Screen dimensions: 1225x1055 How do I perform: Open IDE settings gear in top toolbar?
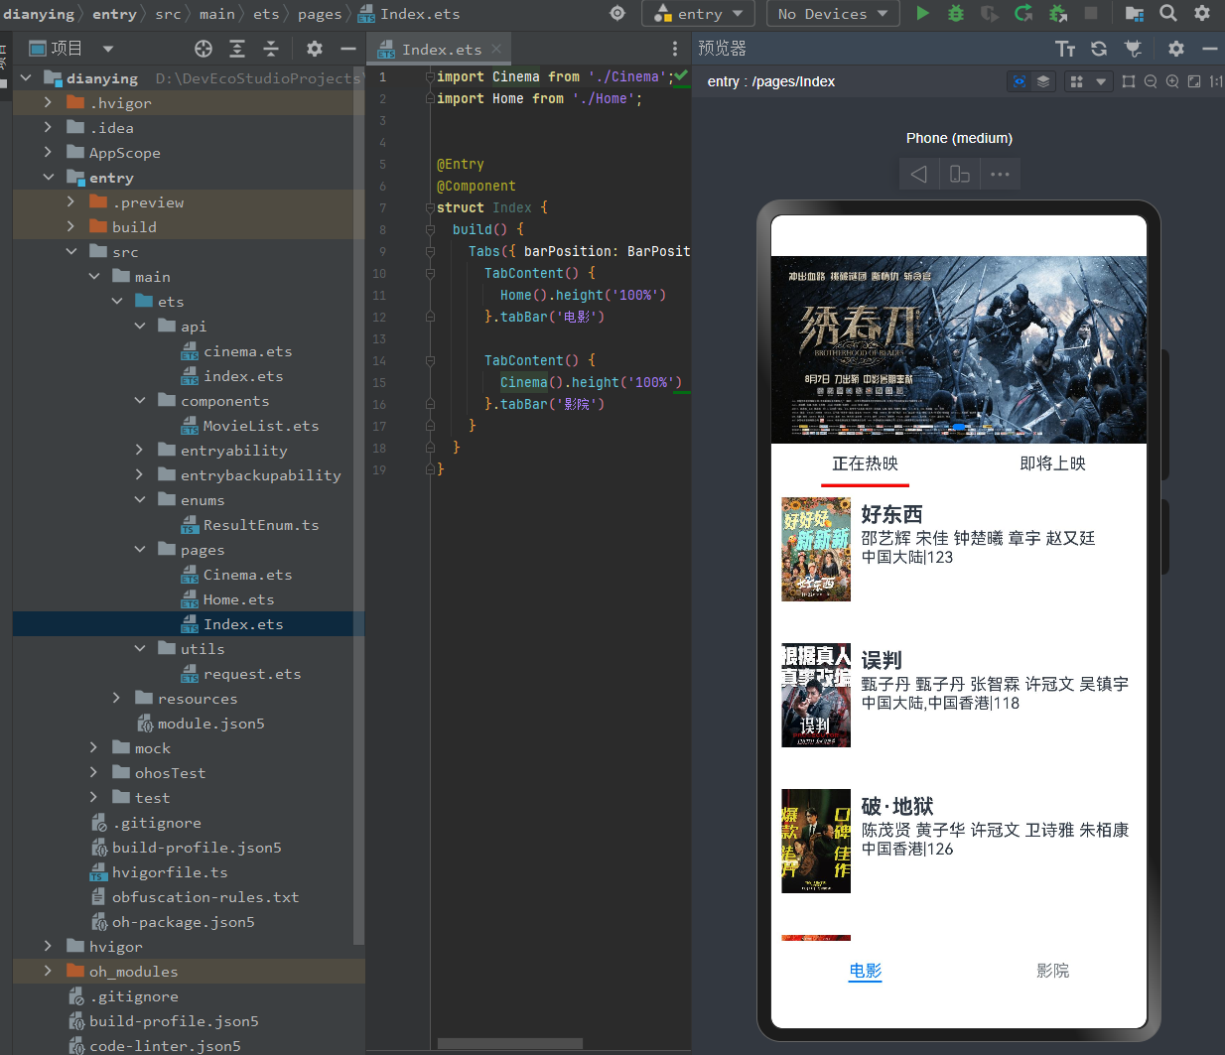tap(1202, 13)
